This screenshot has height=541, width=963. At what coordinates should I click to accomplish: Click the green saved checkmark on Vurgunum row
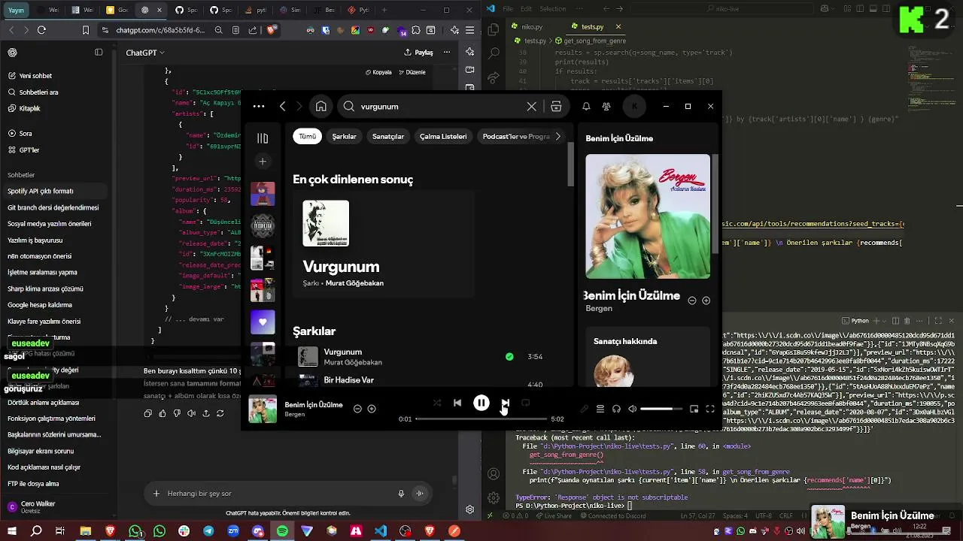509,357
